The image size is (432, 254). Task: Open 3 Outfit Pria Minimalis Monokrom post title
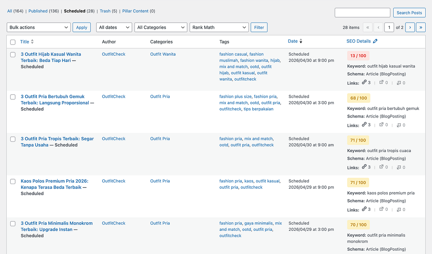[x=57, y=226]
